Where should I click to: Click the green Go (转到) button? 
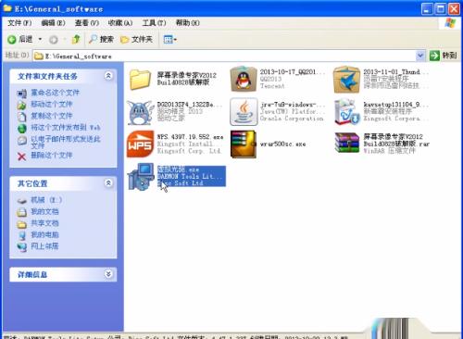[x=444, y=56]
